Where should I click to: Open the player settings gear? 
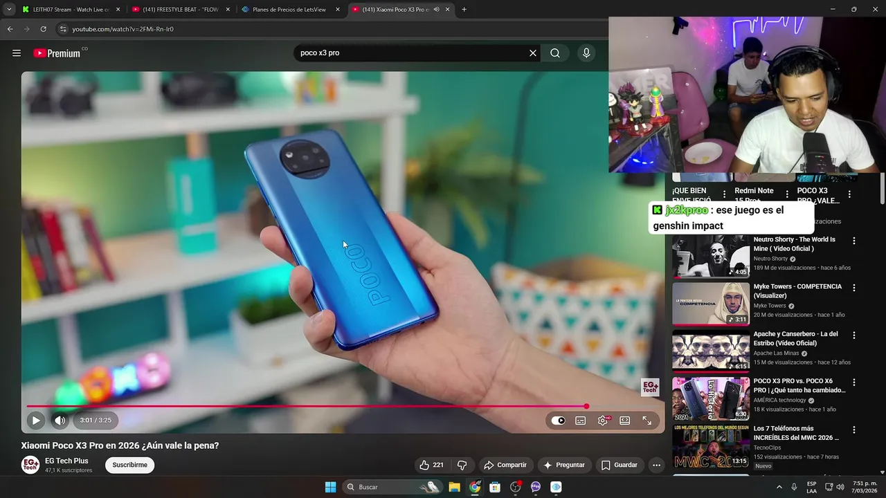pos(603,421)
